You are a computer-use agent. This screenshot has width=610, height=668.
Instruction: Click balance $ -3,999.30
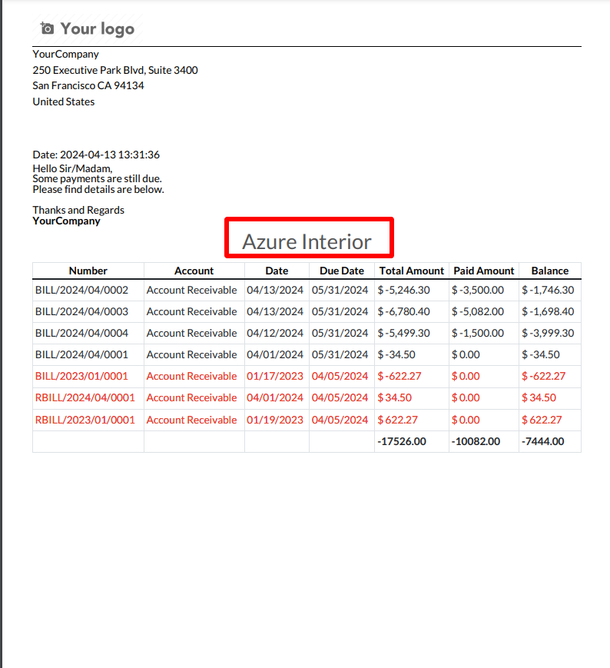coord(548,333)
